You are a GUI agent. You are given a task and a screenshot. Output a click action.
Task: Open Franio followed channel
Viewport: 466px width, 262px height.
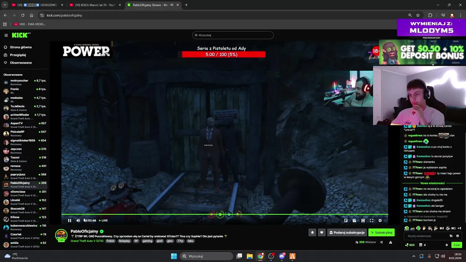pos(25,91)
